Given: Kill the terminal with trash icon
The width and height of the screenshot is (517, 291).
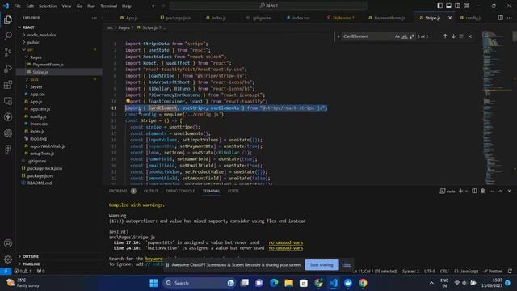Looking at the screenshot, I should 483,191.
